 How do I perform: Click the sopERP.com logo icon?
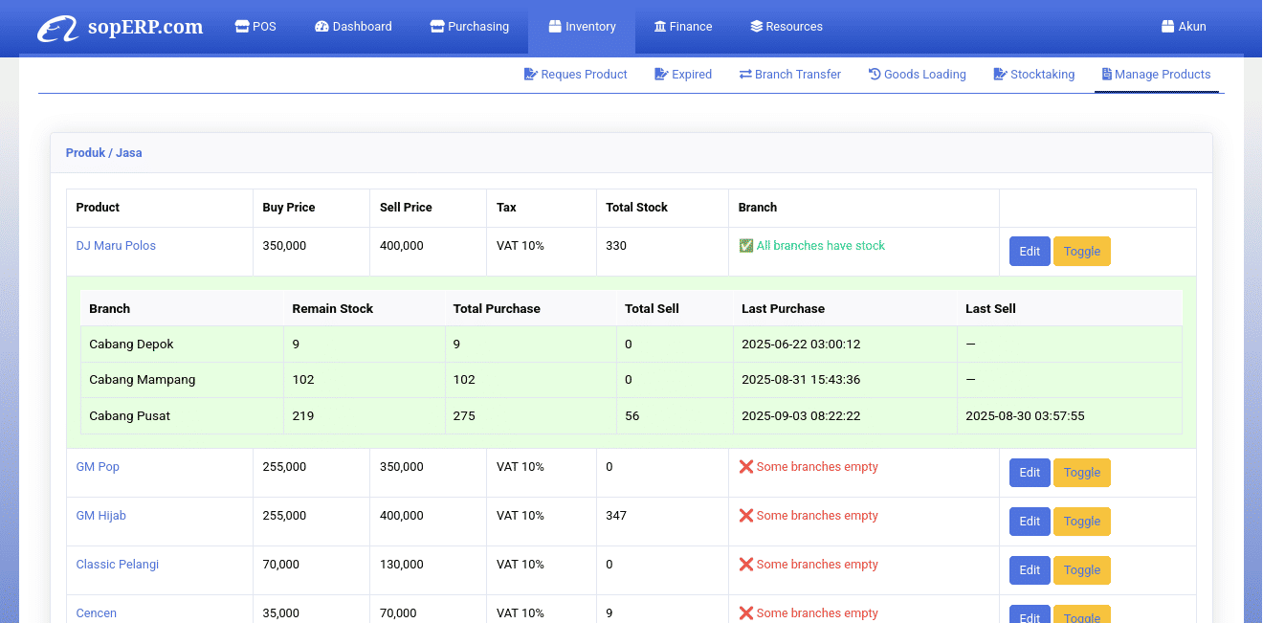pos(57,28)
